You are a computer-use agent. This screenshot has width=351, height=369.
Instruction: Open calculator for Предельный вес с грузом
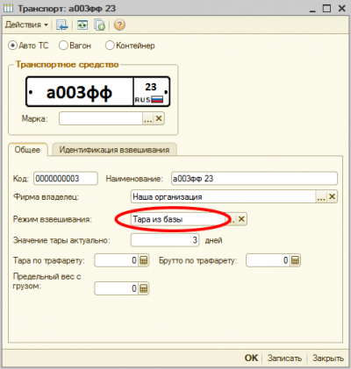click(143, 288)
